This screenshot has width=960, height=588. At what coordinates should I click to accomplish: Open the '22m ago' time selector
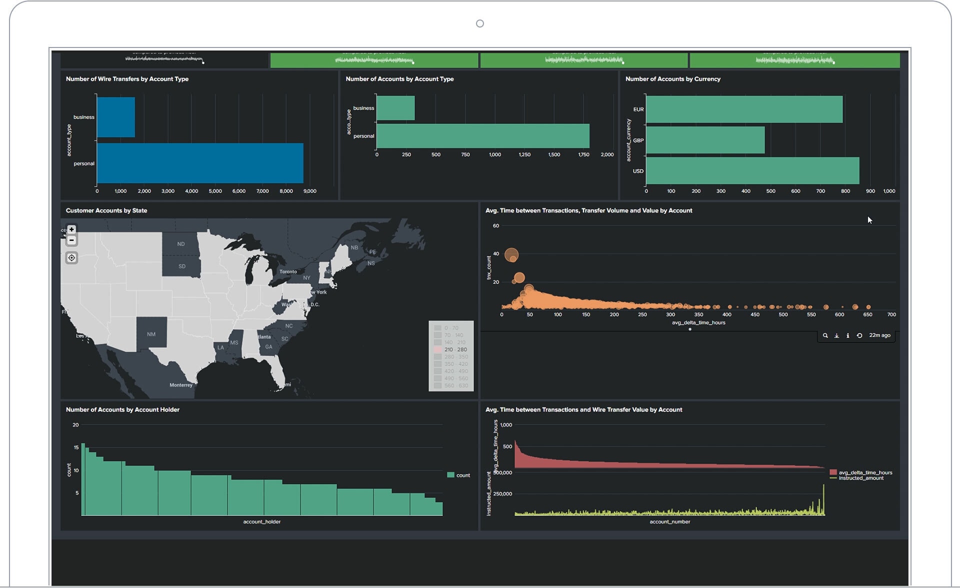[878, 335]
